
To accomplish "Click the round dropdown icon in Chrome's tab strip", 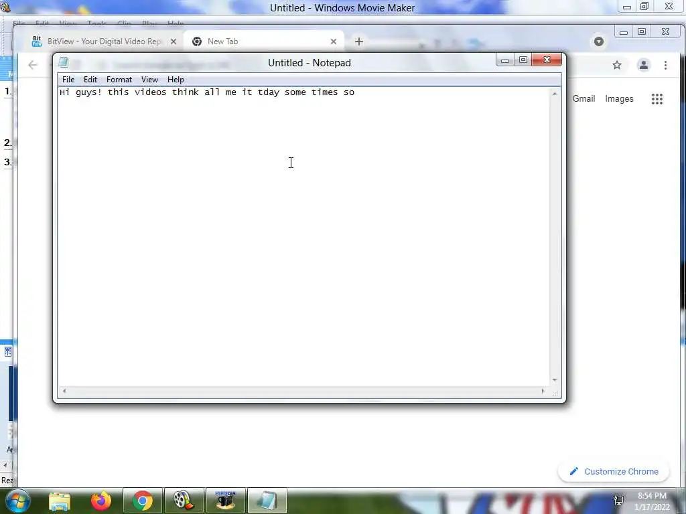I will click(598, 41).
